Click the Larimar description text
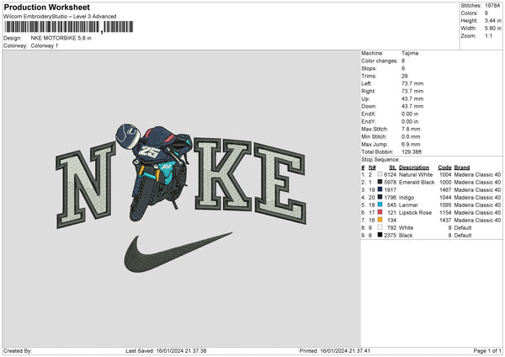Screen dimensions: 505x357 [x=408, y=205]
